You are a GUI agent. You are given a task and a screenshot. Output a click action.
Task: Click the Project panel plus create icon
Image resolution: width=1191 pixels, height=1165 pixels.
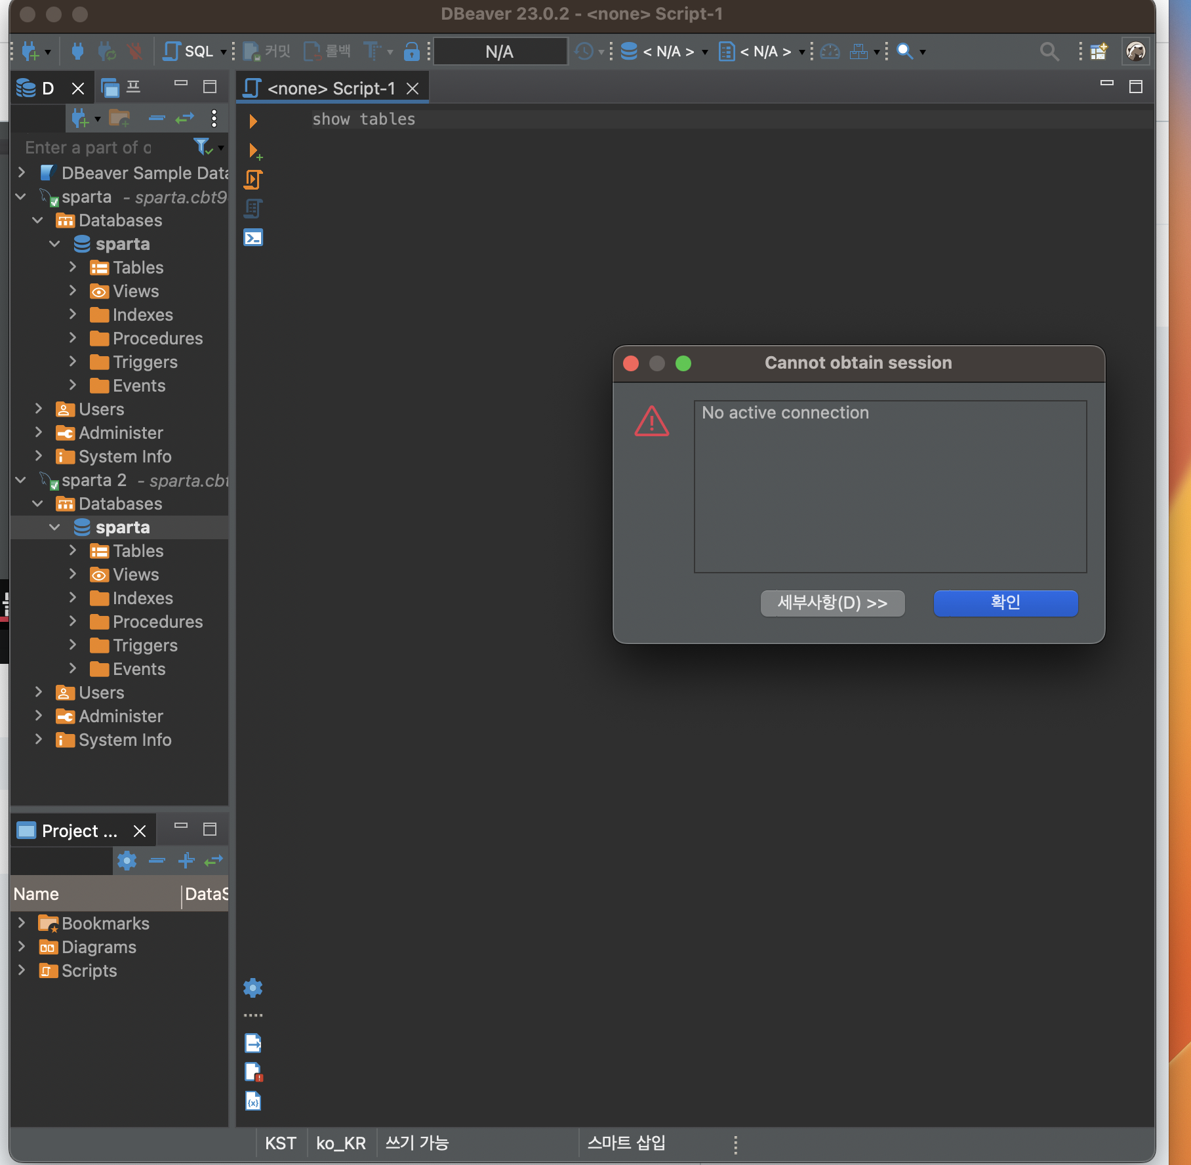[x=186, y=861]
